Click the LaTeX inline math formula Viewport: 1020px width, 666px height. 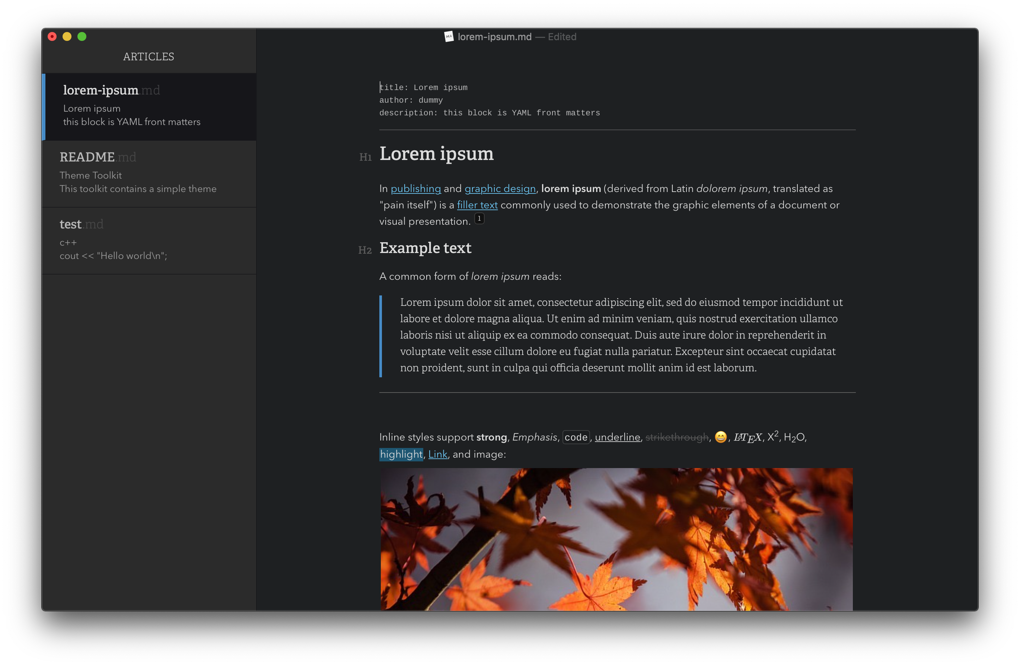click(747, 437)
